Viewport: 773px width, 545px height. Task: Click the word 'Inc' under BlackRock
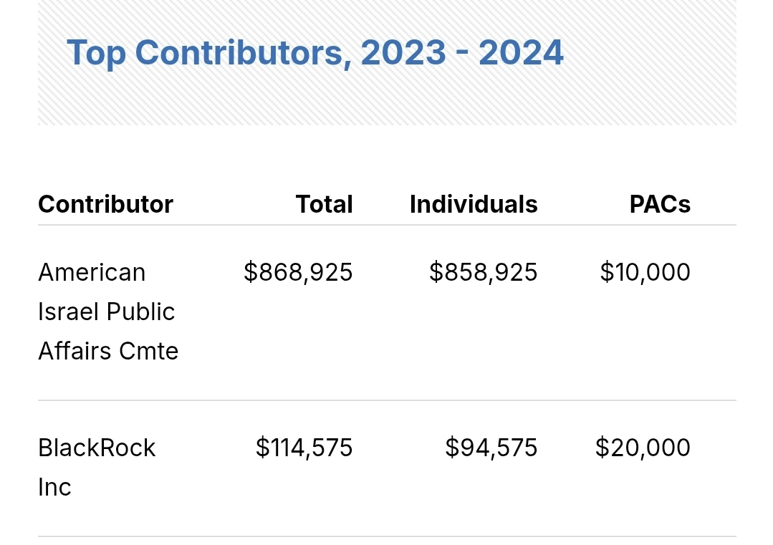coord(54,488)
